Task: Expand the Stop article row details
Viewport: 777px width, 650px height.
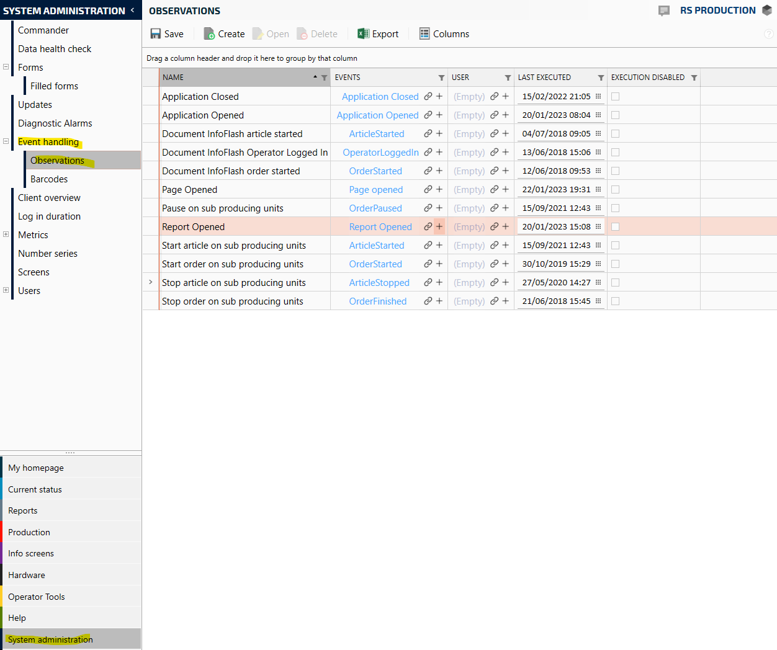Action: click(x=151, y=282)
